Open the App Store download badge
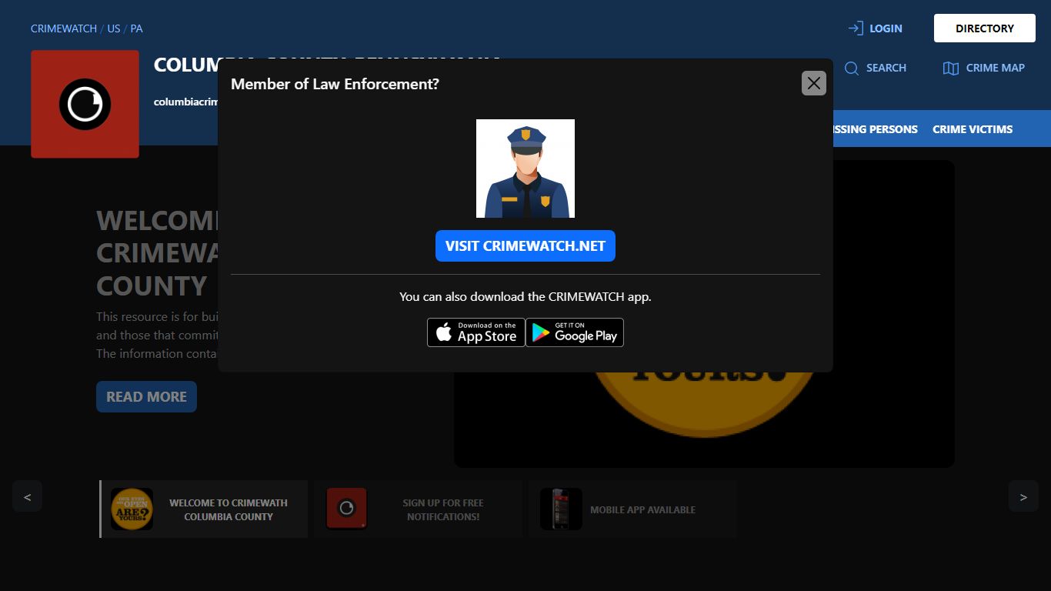 click(x=476, y=332)
